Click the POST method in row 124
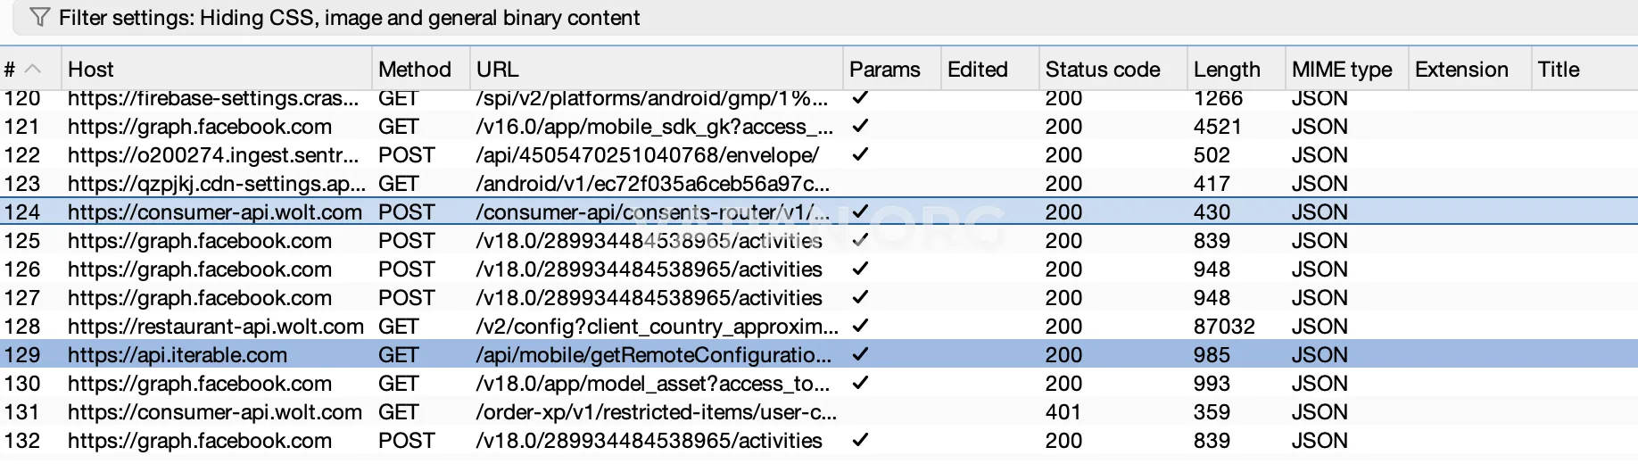Image resolution: width=1638 pixels, height=464 pixels. click(x=407, y=212)
